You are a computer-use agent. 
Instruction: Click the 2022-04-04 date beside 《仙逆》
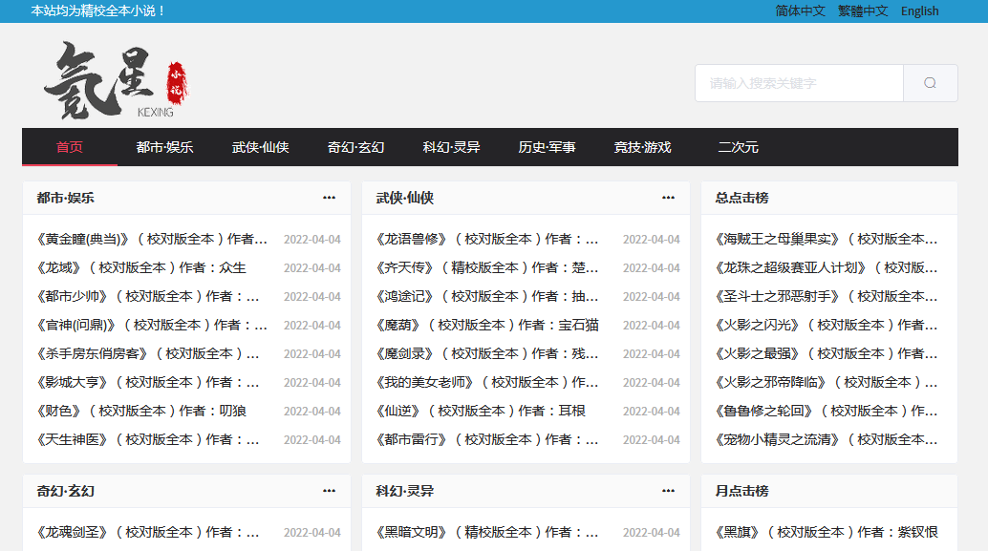[651, 412]
